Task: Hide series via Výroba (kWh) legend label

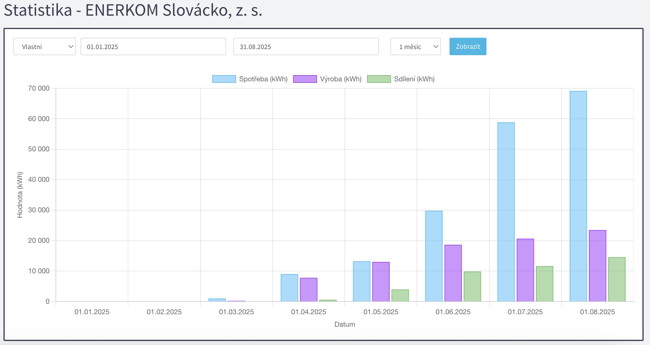Action: (340, 79)
